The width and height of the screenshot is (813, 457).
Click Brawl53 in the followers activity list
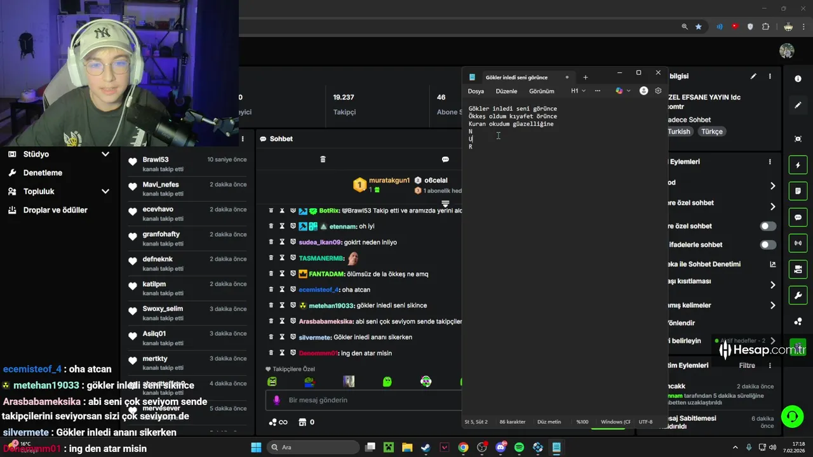pos(156,159)
